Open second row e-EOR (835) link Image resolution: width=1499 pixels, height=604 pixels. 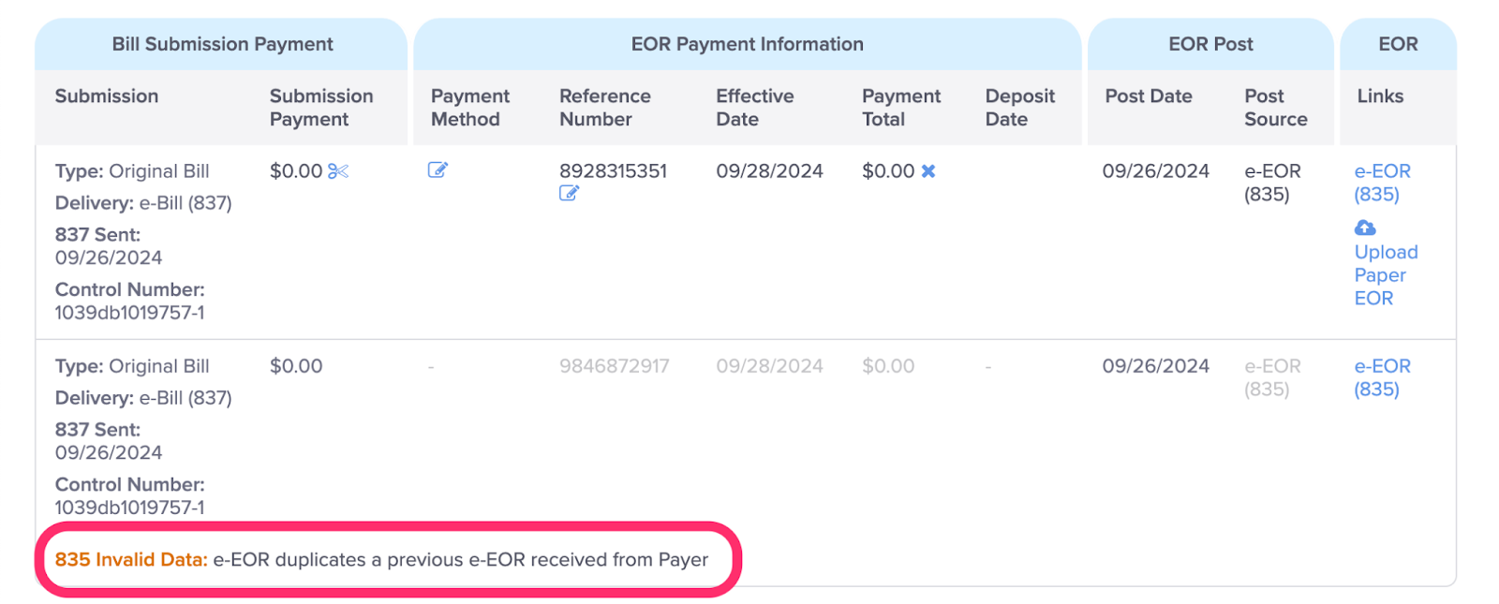[1382, 377]
